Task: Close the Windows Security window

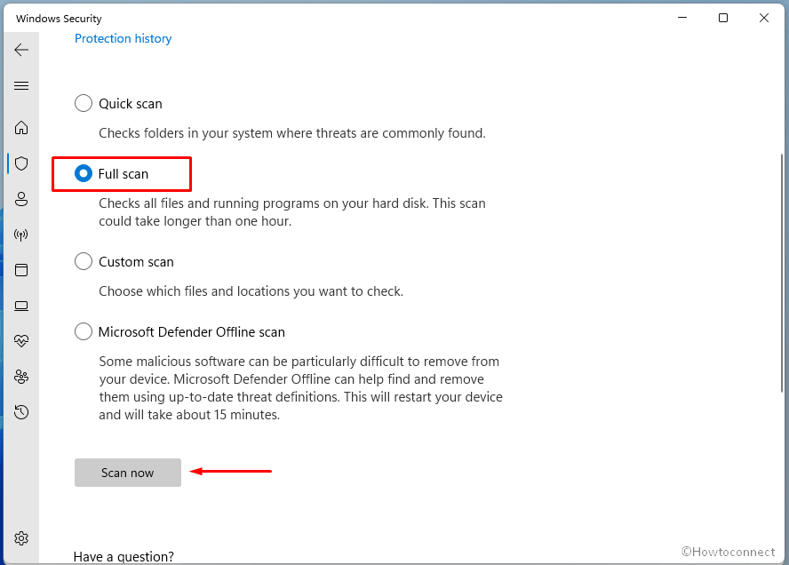Action: (x=764, y=18)
